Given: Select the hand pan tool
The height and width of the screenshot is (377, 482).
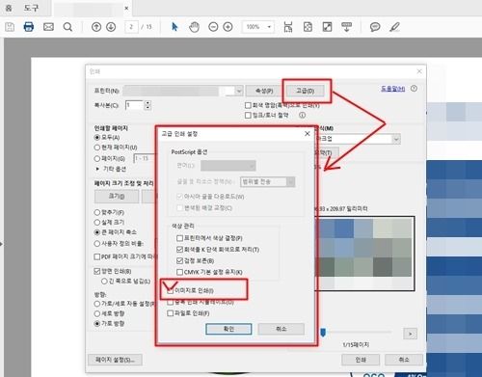Looking at the screenshot, I should [x=194, y=27].
